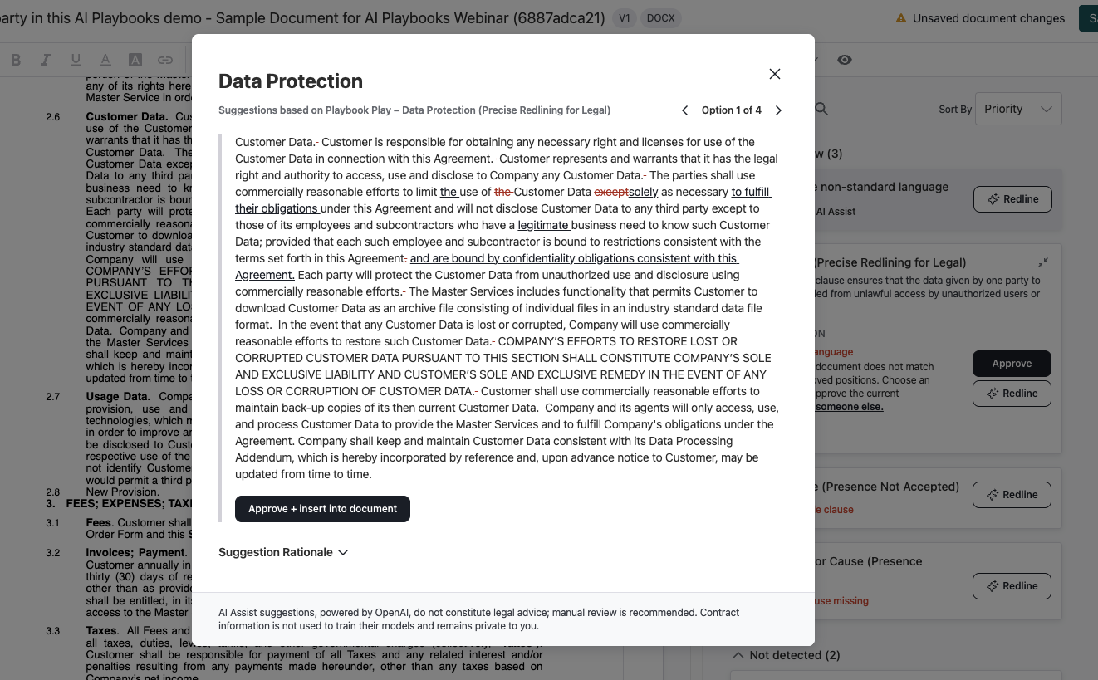Select the DOCX format tag

pos(660,17)
